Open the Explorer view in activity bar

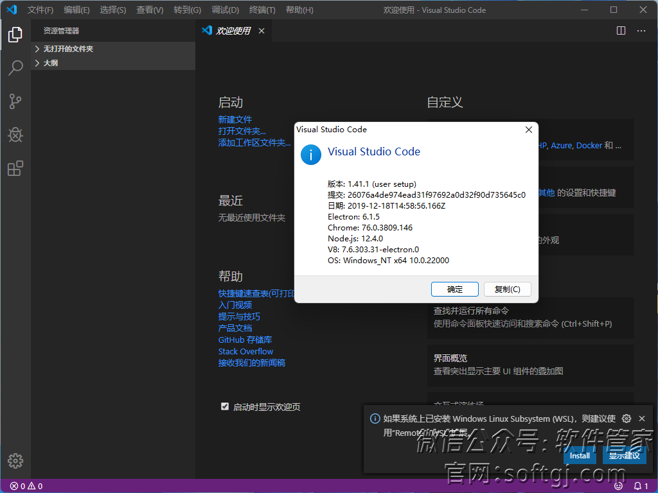[x=15, y=35]
